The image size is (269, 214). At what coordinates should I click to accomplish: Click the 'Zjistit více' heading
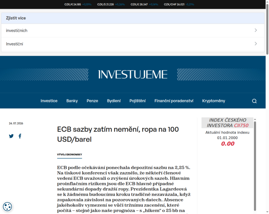click(16, 18)
